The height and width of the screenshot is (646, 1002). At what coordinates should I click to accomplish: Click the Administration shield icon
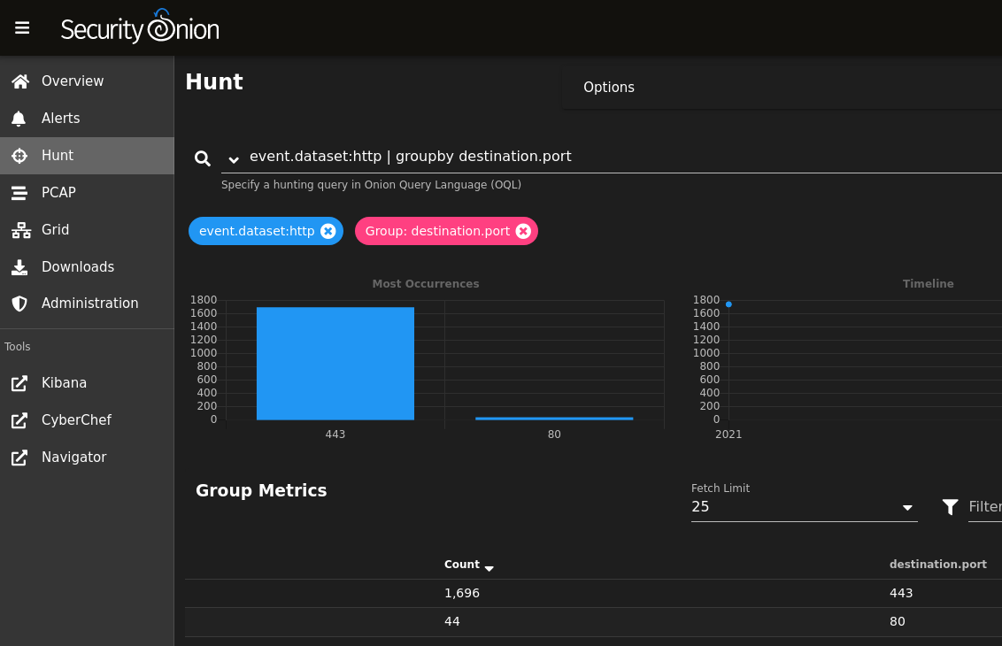(19, 304)
